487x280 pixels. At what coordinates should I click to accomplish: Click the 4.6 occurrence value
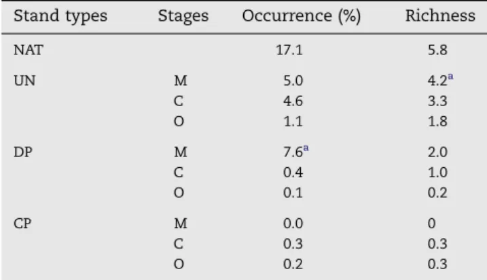[293, 101]
